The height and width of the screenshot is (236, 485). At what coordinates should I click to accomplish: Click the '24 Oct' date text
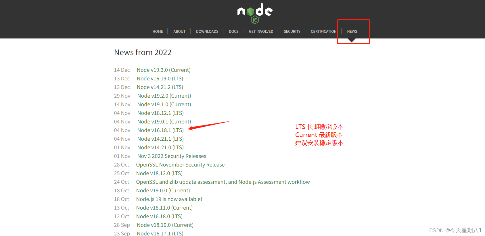(122, 182)
